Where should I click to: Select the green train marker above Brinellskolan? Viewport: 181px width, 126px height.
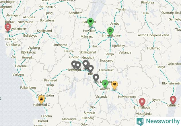110,31
